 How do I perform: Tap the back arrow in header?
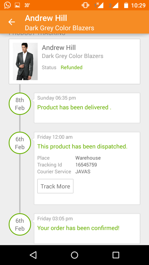(x=12, y=22)
